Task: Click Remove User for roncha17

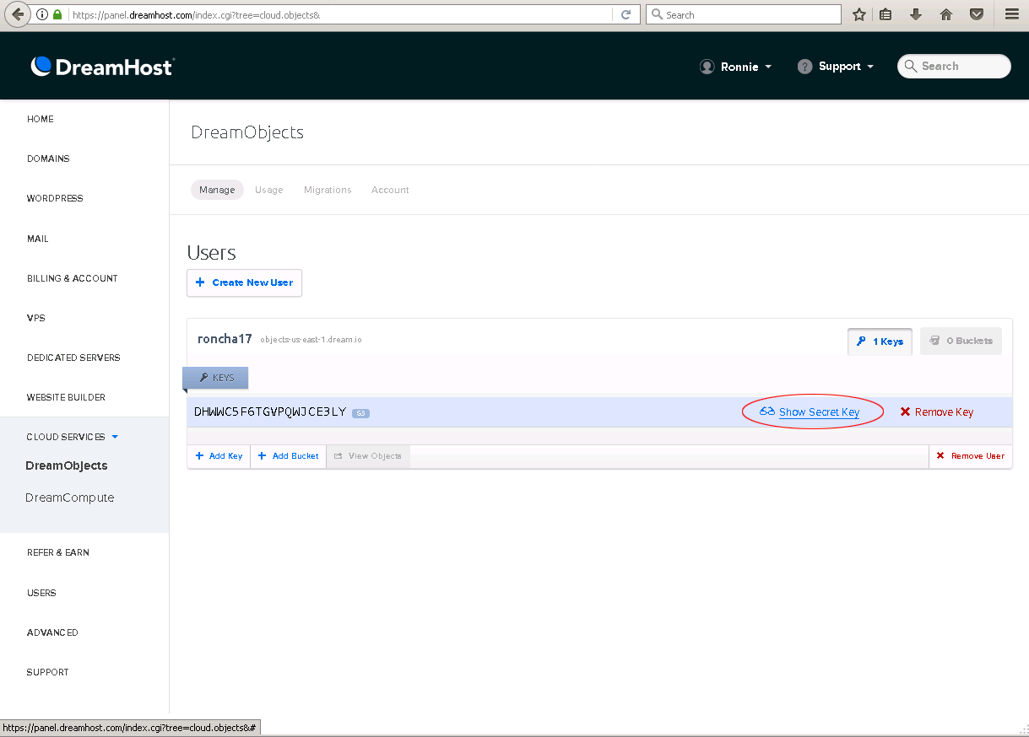Action: pos(970,456)
